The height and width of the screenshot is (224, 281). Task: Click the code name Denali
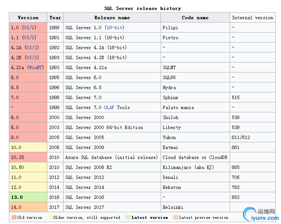pyautogui.click(x=170, y=177)
